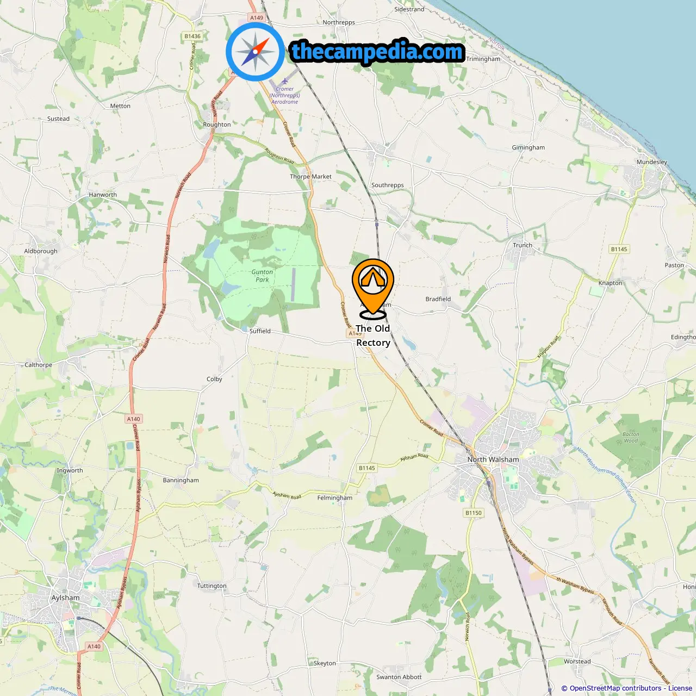Click the North Walsham town label
Image resolution: width=696 pixels, height=696 pixels.
493,459
